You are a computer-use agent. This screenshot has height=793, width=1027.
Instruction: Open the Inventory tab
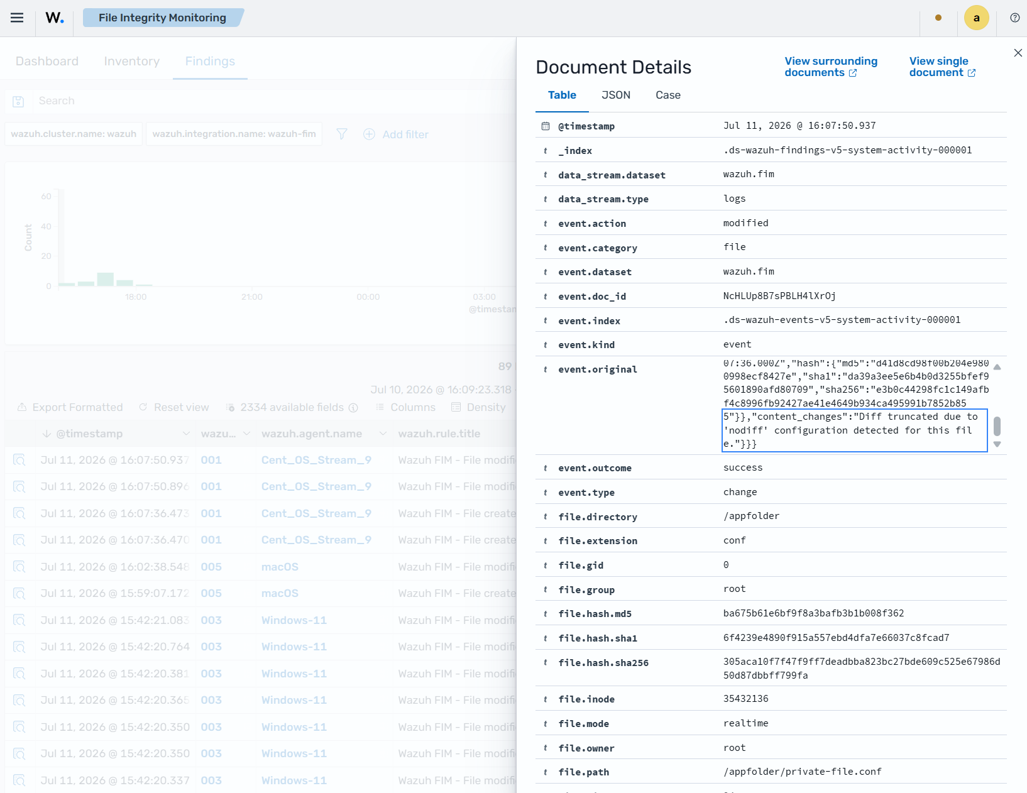(x=132, y=62)
